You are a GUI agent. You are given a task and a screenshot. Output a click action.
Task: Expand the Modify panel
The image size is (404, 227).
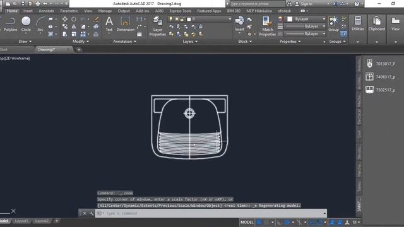click(x=81, y=42)
